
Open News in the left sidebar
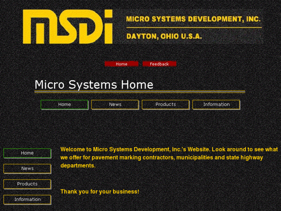[27, 169]
